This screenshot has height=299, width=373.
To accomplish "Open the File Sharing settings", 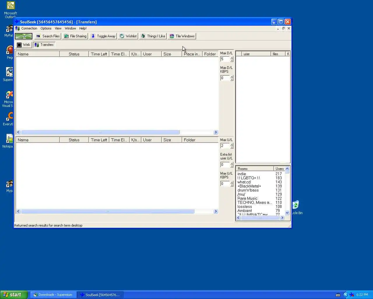I will [x=75, y=36].
